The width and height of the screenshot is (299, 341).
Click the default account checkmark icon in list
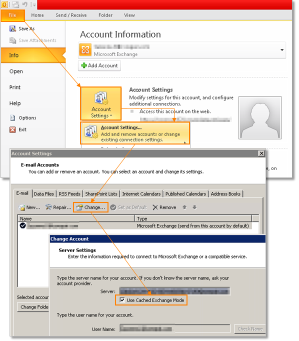[x=23, y=225]
